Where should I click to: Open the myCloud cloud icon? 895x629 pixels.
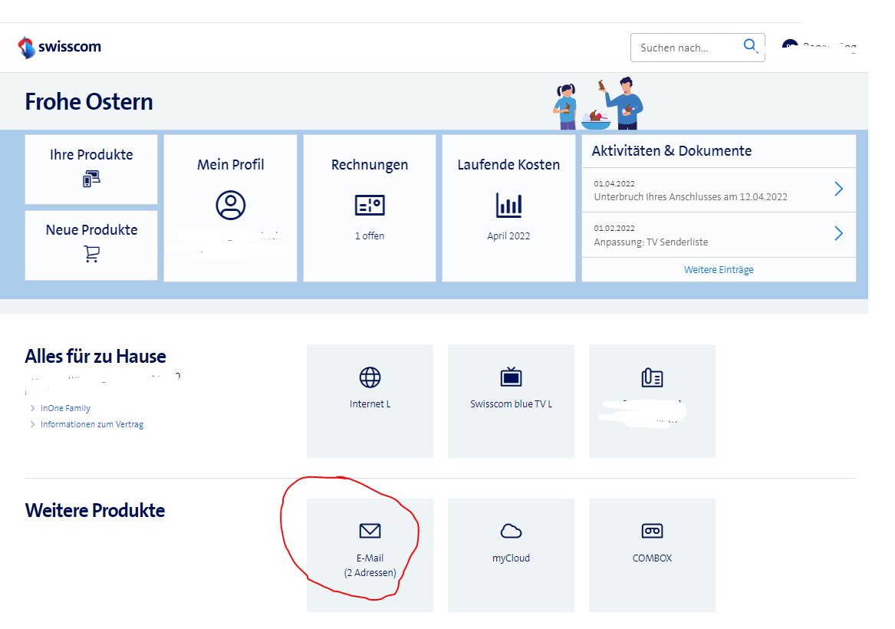click(511, 531)
